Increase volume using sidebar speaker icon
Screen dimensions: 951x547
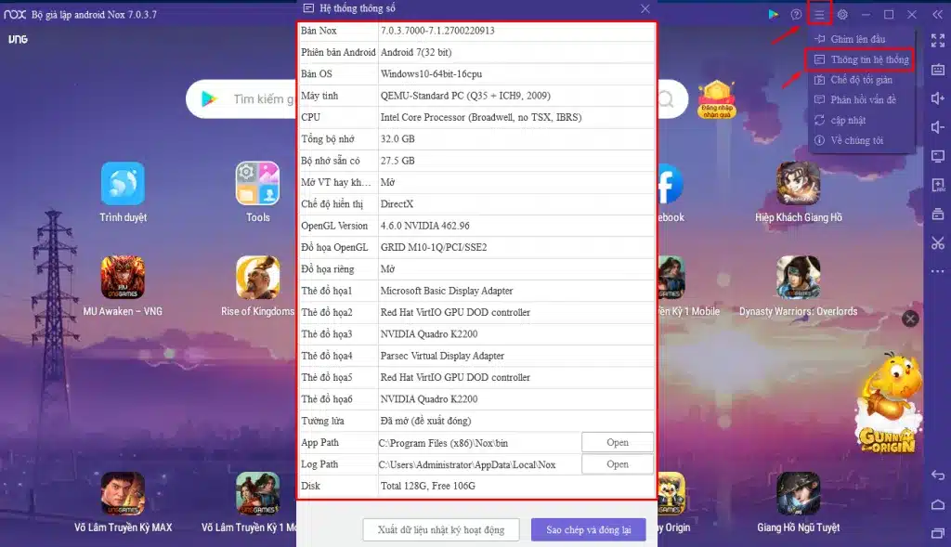[938, 98]
